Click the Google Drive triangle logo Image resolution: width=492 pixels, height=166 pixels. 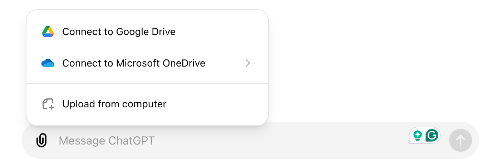click(x=48, y=32)
